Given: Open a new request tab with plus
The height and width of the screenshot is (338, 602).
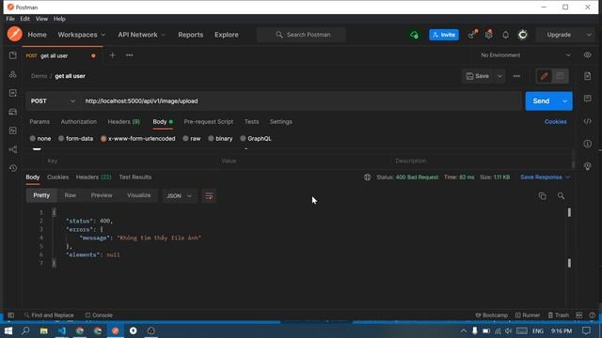Looking at the screenshot, I should [112, 55].
